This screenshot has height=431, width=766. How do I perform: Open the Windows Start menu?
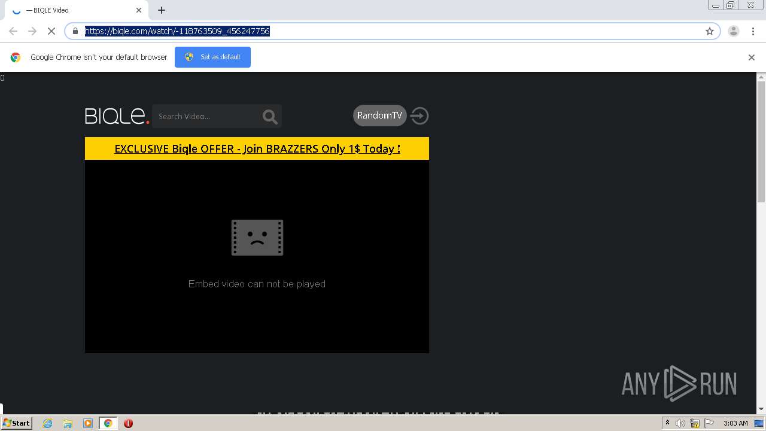coord(16,423)
